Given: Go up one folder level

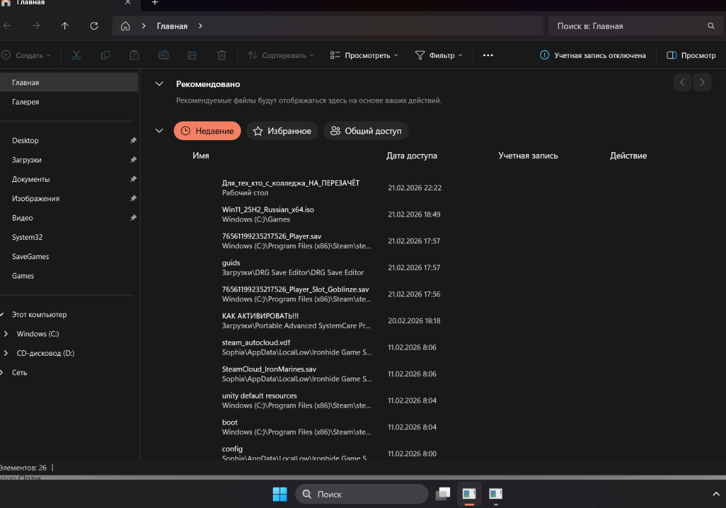Looking at the screenshot, I should pyautogui.click(x=65, y=26).
